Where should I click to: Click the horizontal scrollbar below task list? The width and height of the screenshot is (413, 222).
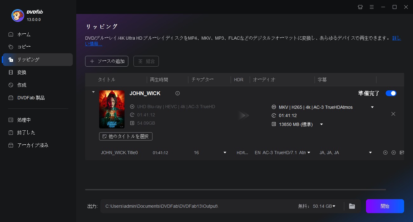235,190
